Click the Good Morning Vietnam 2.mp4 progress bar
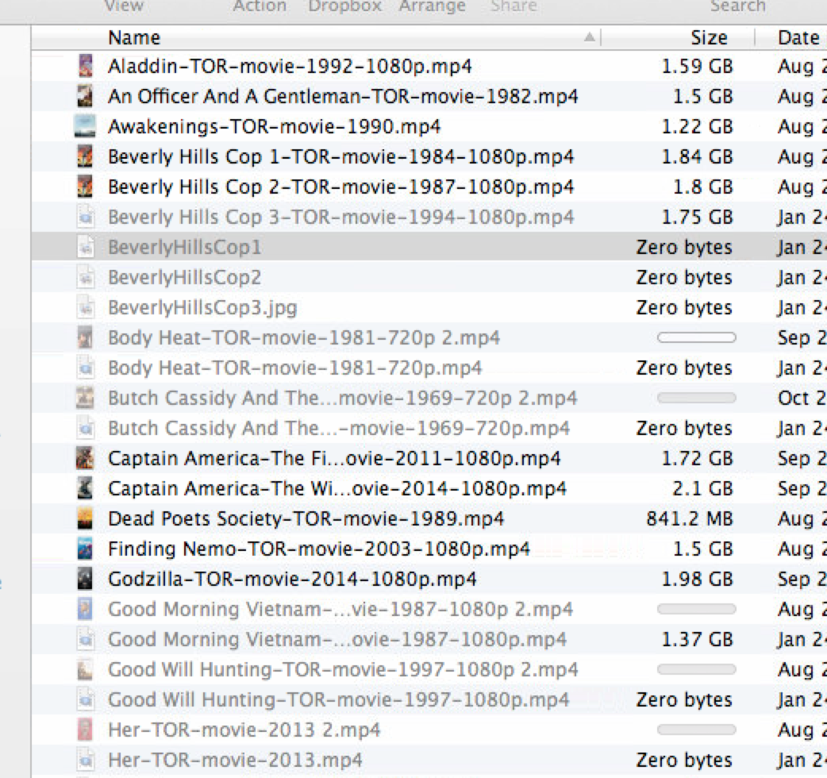The height and width of the screenshot is (778, 827). [696, 609]
